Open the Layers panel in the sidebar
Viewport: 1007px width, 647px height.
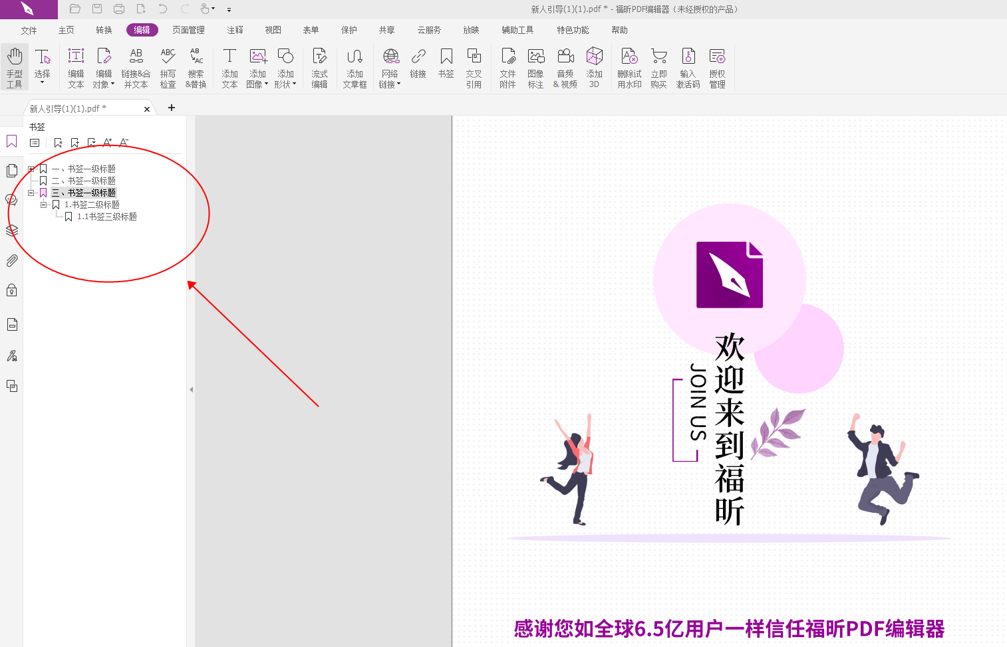coord(11,231)
